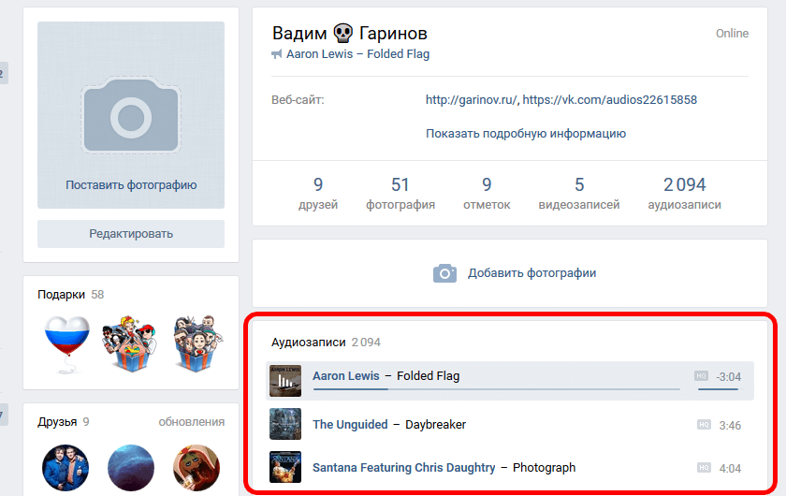Open the blue space friend avatar
Viewport: 786px width, 496px height.
[131, 468]
